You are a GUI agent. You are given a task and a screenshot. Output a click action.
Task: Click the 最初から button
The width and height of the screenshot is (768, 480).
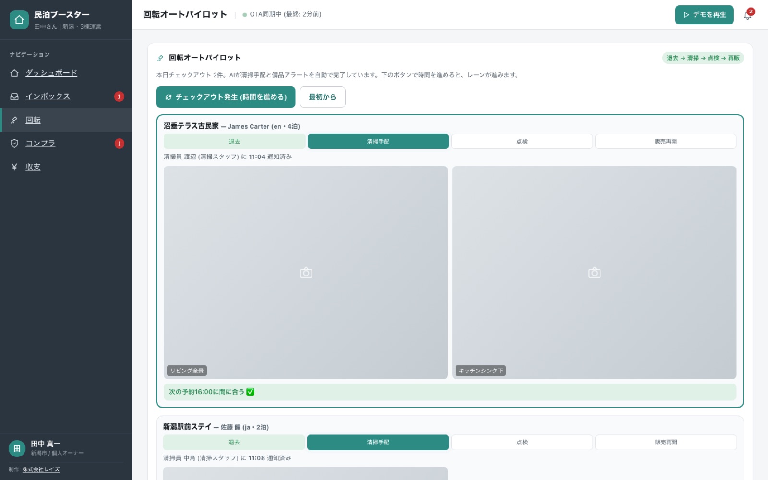323,97
